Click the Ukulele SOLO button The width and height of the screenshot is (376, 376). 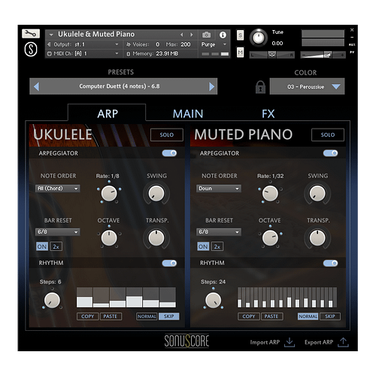[167, 135]
